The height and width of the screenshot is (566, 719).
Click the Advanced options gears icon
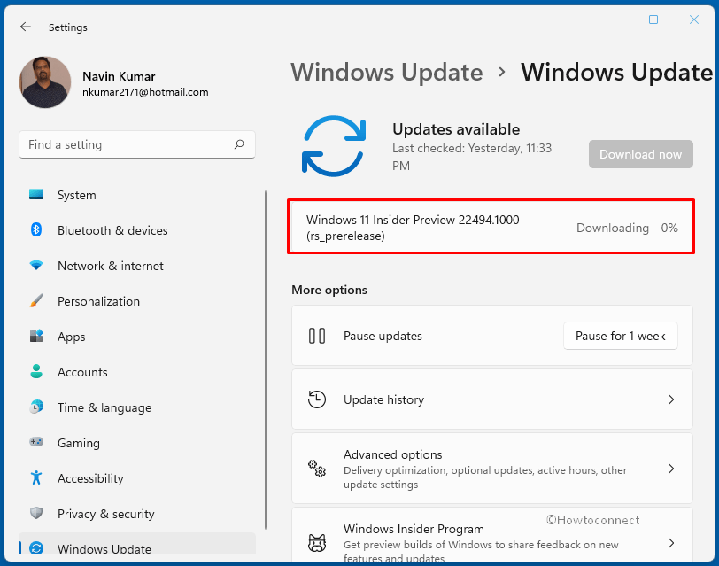coord(317,469)
